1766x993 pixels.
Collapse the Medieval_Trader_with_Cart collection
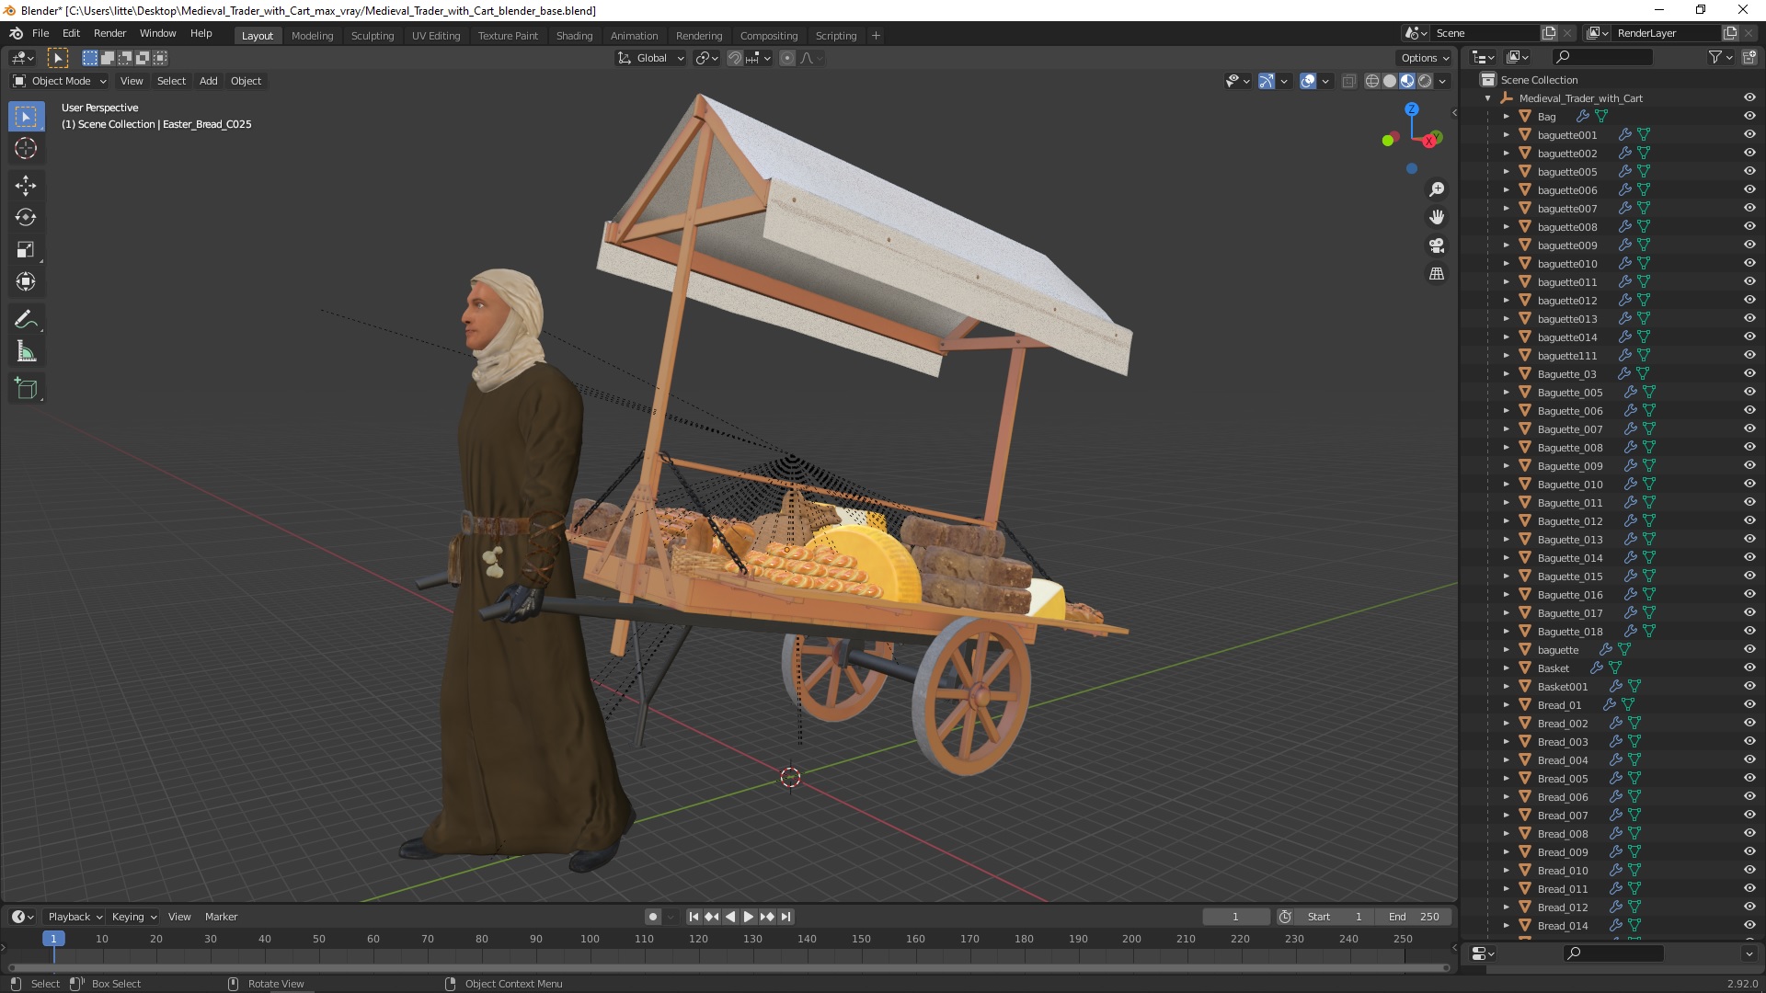click(x=1488, y=98)
